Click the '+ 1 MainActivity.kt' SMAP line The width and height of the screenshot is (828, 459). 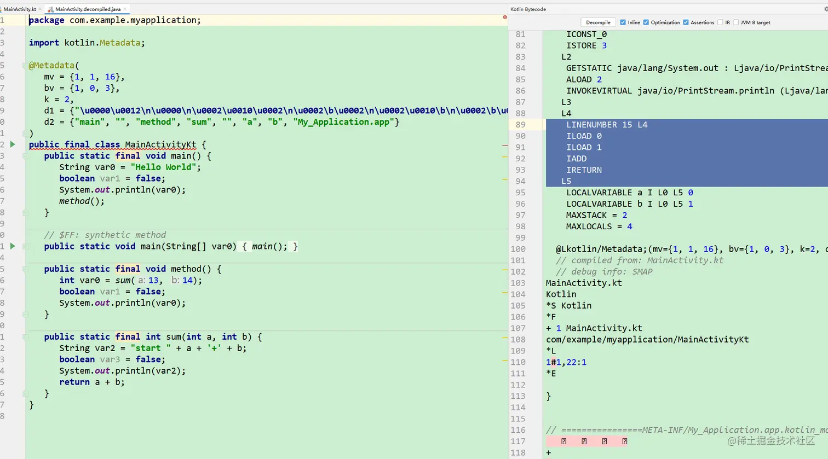point(594,328)
